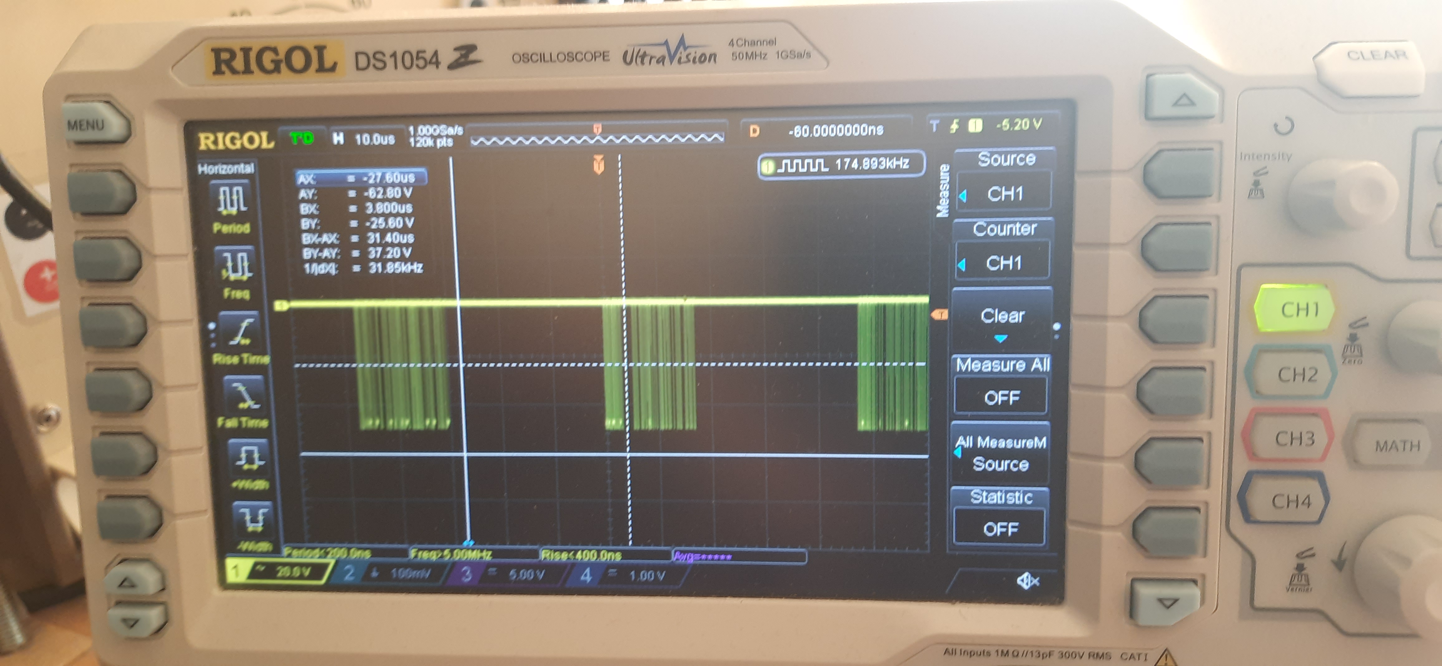Click the BX-AX value 31.40us

coord(358,239)
